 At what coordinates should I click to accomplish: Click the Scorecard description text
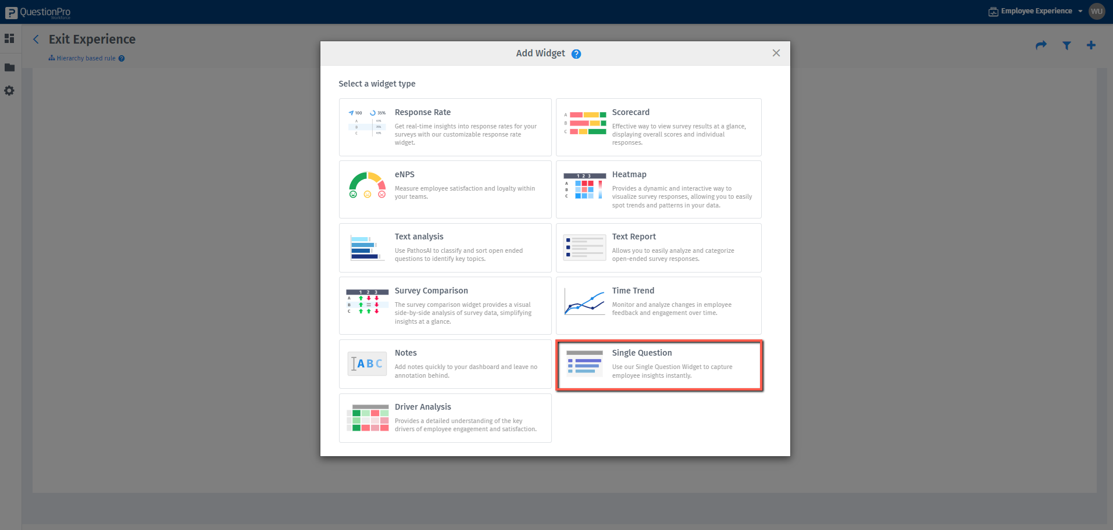[679, 134]
